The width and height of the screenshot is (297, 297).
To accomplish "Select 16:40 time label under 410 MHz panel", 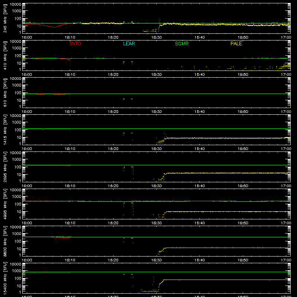I will pyautogui.click(x=200, y=75).
